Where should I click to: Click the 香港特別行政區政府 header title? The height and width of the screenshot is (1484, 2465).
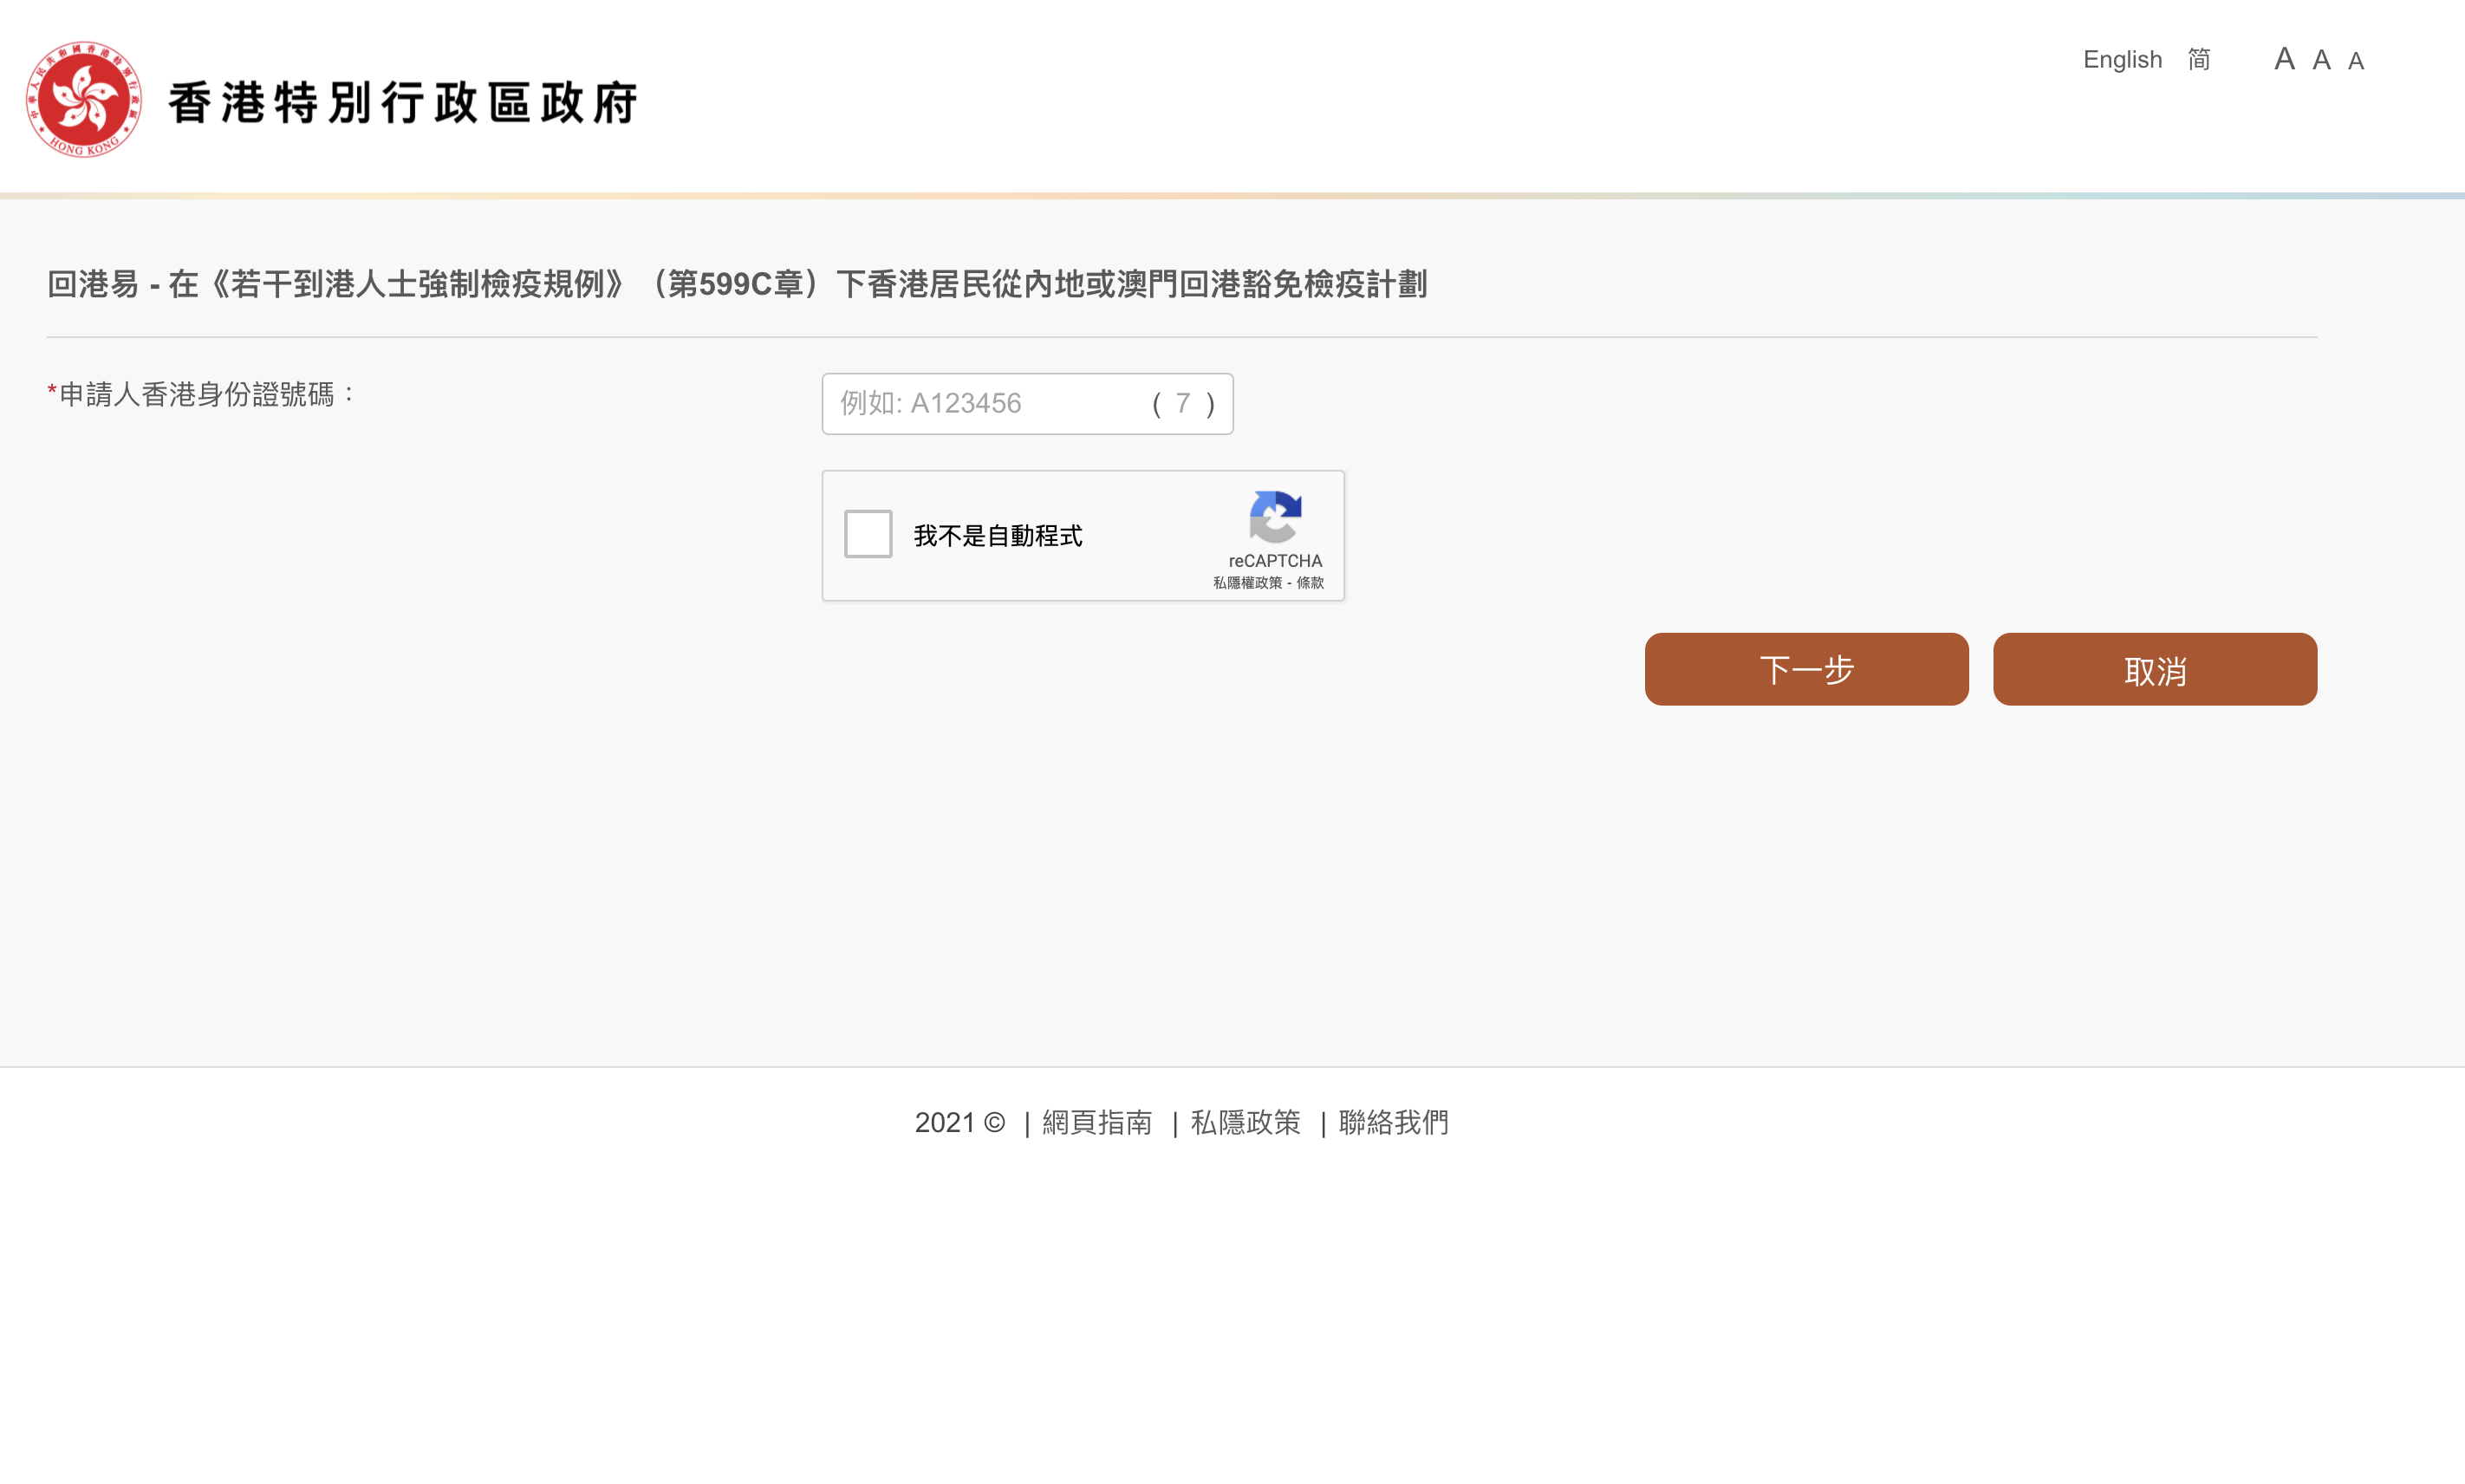click(x=403, y=103)
